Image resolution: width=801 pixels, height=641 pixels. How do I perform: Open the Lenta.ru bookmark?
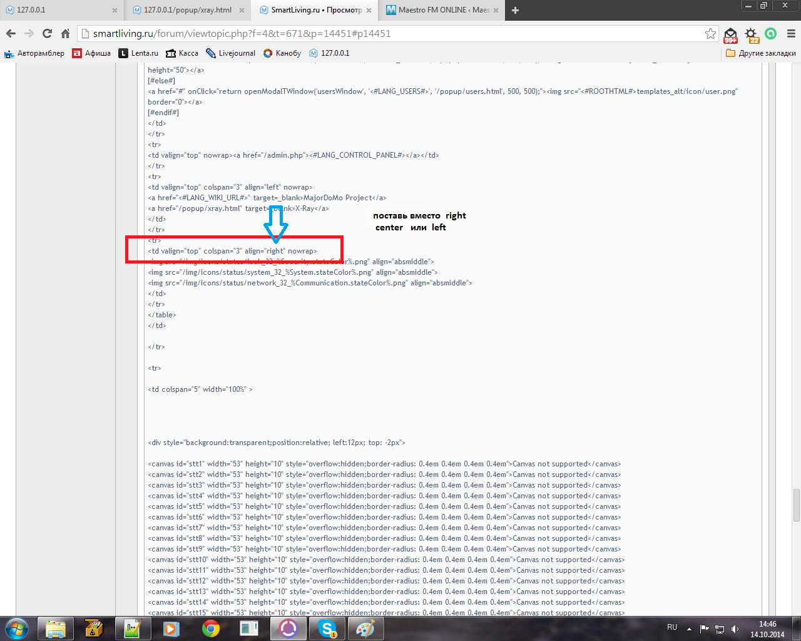click(x=138, y=53)
